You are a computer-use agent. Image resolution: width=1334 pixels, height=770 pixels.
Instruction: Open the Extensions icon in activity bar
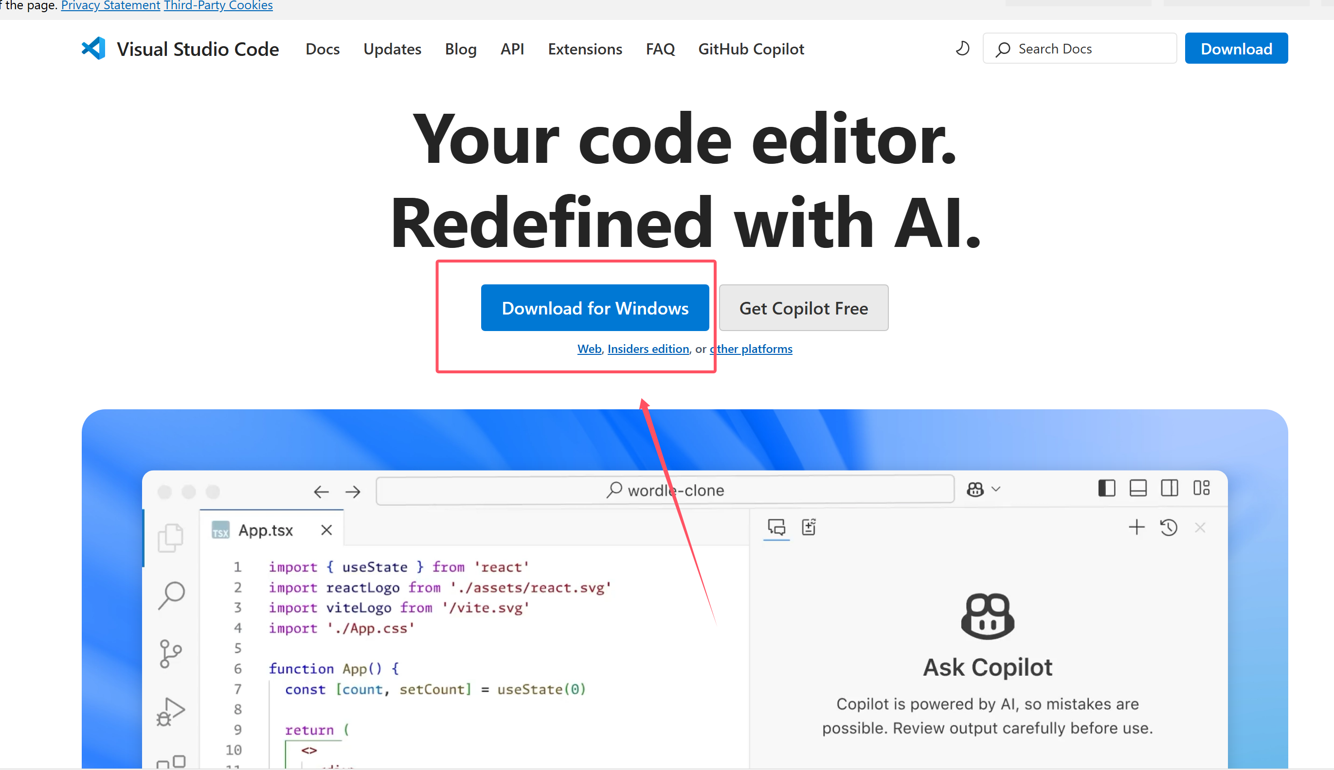pos(171,761)
